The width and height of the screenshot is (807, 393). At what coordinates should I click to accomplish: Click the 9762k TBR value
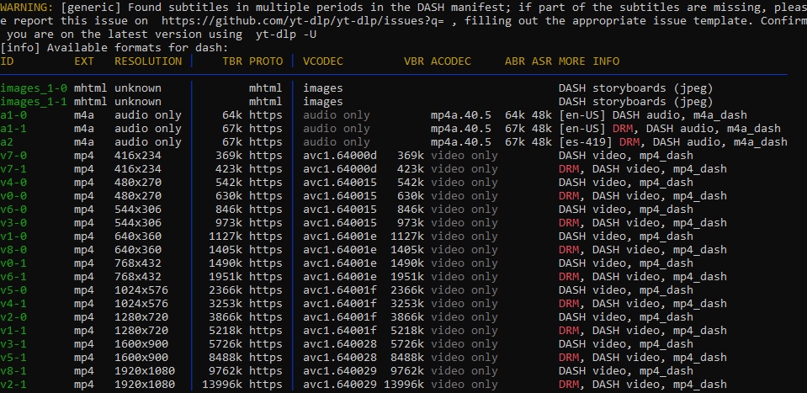pyautogui.click(x=226, y=371)
